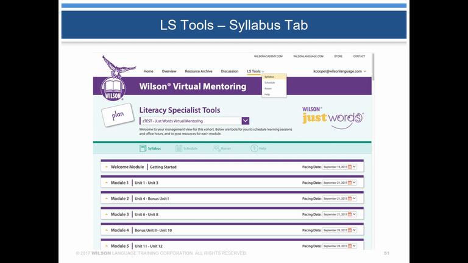The image size is (468, 263).
Task: Click the Roster tab people icon
Action: click(x=217, y=148)
